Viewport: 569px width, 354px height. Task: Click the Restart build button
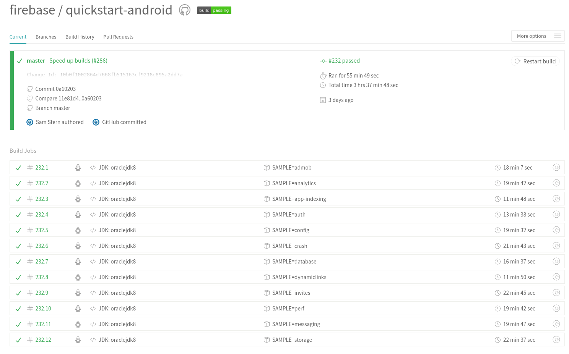535,61
